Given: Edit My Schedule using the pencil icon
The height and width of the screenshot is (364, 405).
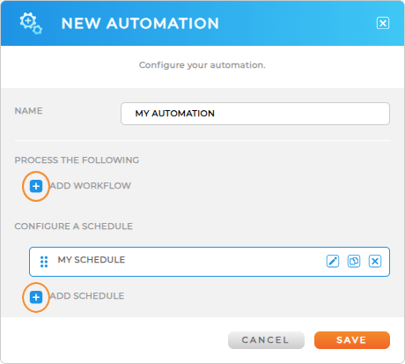Looking at the screenshot, I should pyautogui.click(x=333, y=261).
